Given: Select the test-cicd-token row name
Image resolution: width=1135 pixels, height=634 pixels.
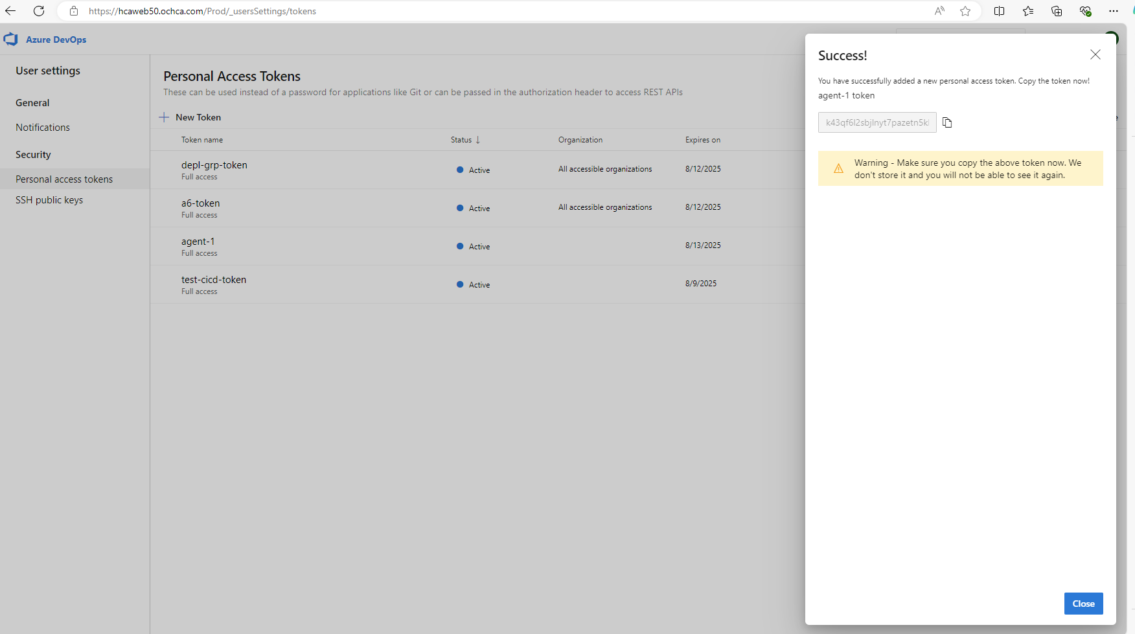Looking at the screenshot, I should click(214, 280).
